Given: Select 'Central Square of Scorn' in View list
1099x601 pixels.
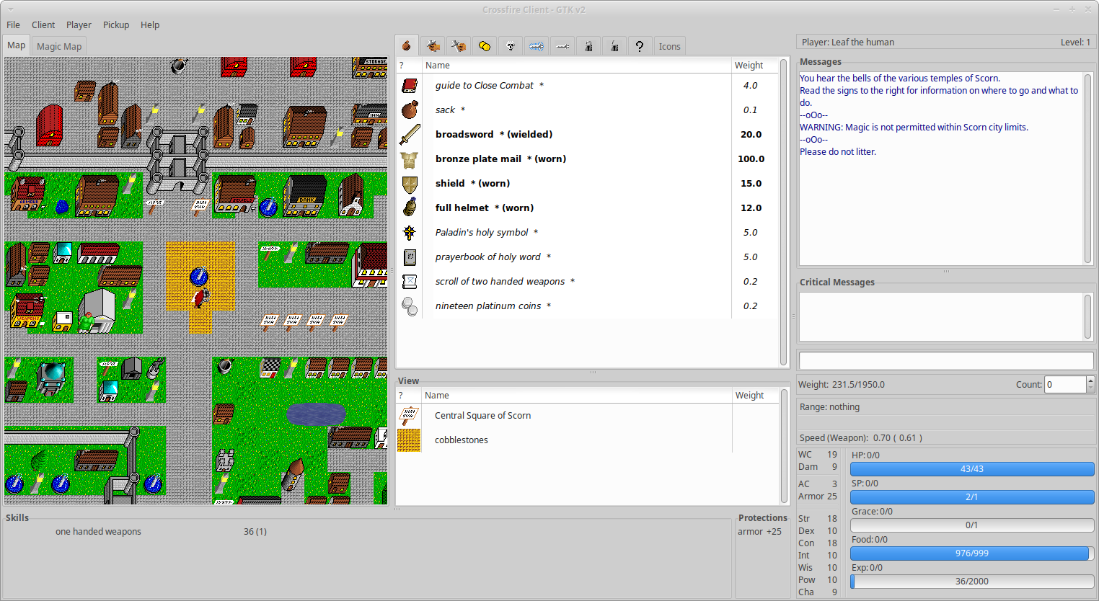Looking at the screenshot, I should (x=482, y=415).
